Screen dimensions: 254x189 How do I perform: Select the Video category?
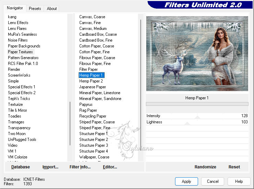click(12, 145)
